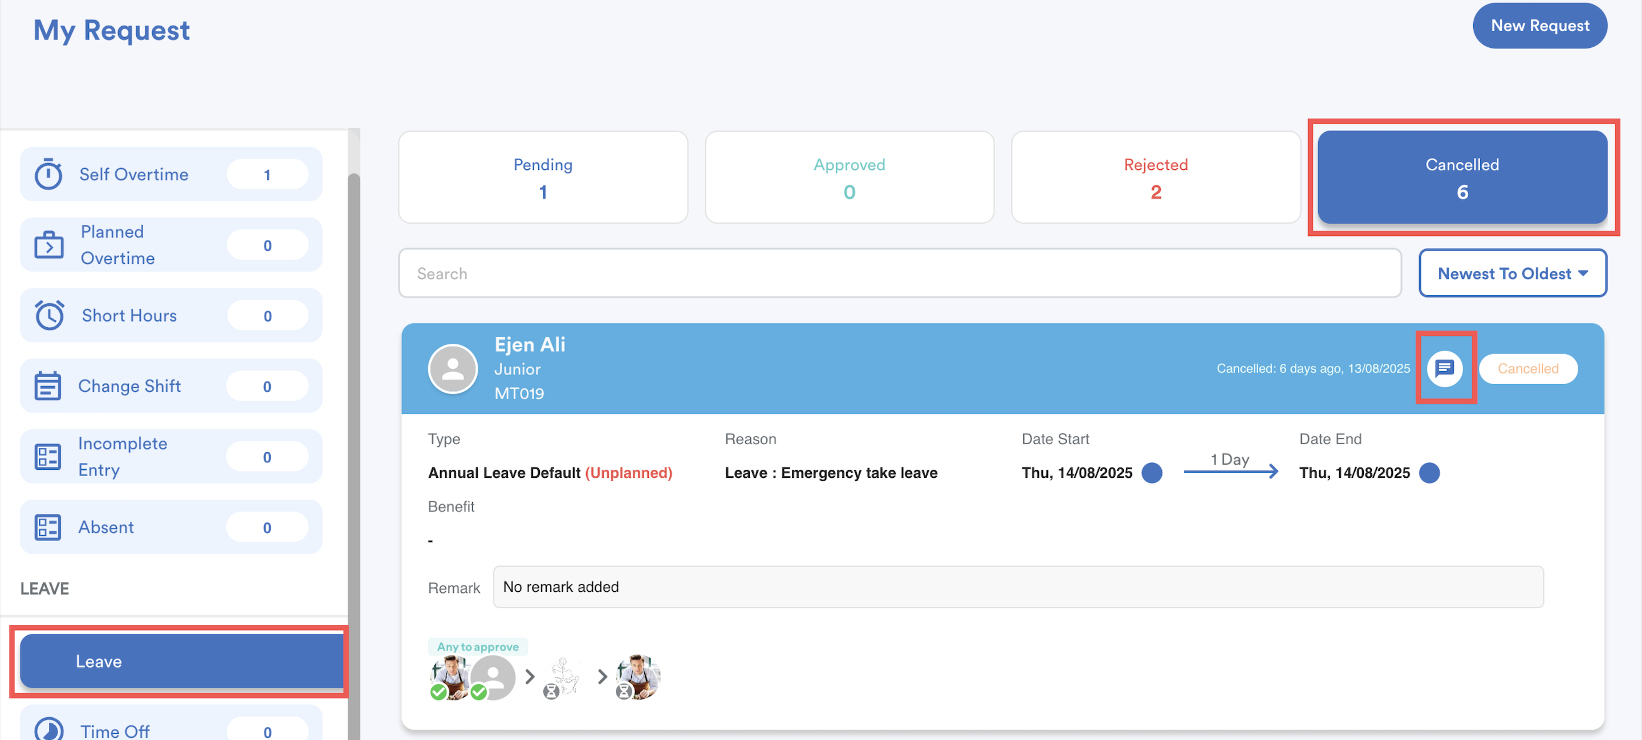Open the Short Hours menu item
Image resolution: width=1642 pixels, height=740 pixels.
(171, 315)
